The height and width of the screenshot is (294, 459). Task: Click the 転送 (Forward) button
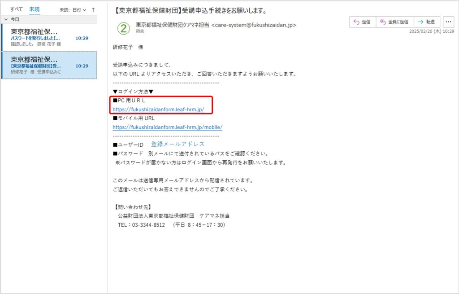(x=427, y=22)
